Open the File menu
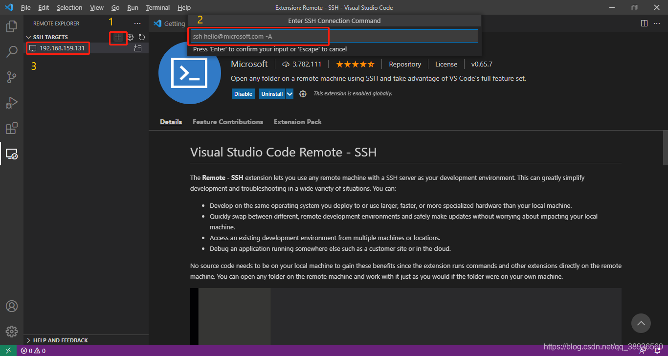Screen dimensions: 668x356 click(26, 8)
